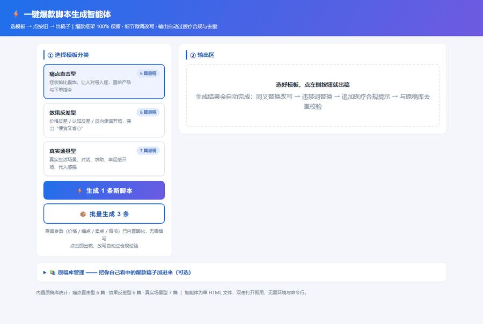The height and width of the screenshot is (324, 483).
Task: Click the header title 一键爆款脚本生成智能体
Action: pos(67,14)
